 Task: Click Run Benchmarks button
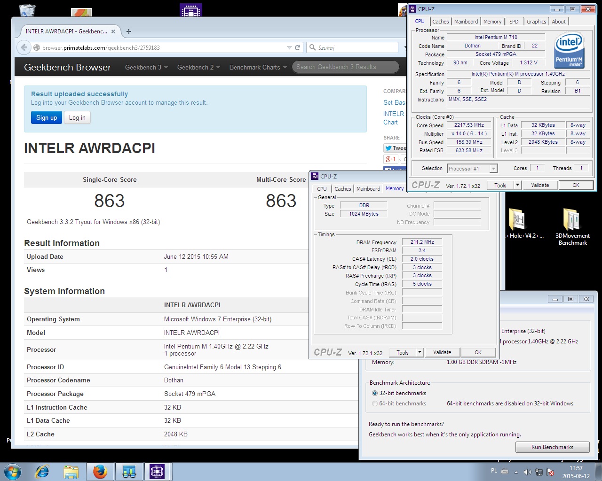point(552,447)
